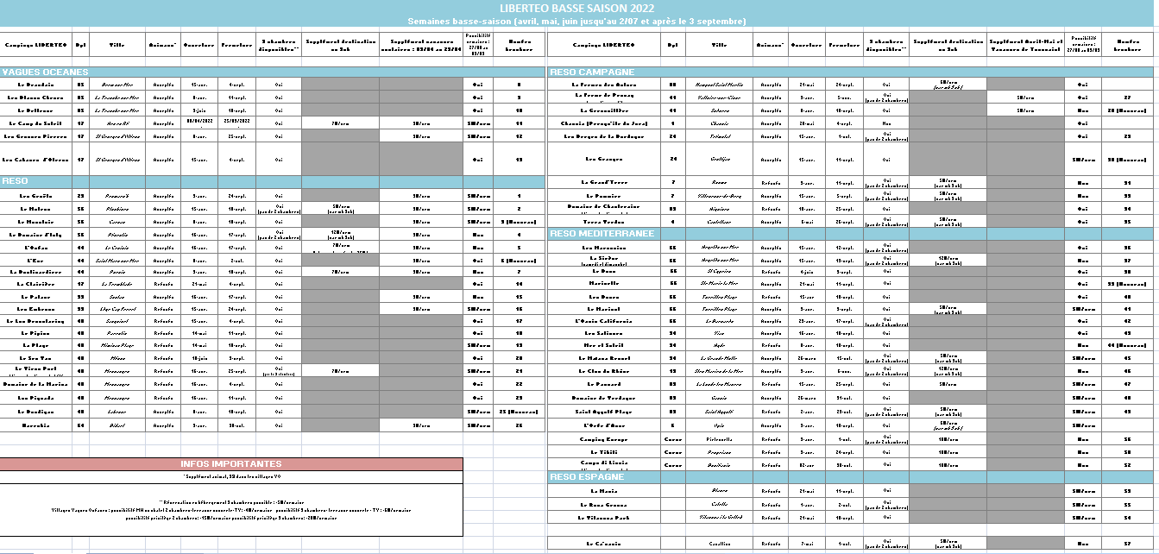Select the Le Palace campsite cell
The image size is (1159, 554).
click(x=36, y=296)
